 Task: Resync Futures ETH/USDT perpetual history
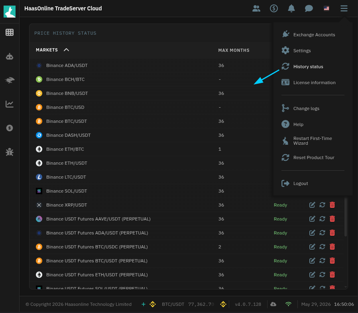pyautogui.click(x=322, y=275)
